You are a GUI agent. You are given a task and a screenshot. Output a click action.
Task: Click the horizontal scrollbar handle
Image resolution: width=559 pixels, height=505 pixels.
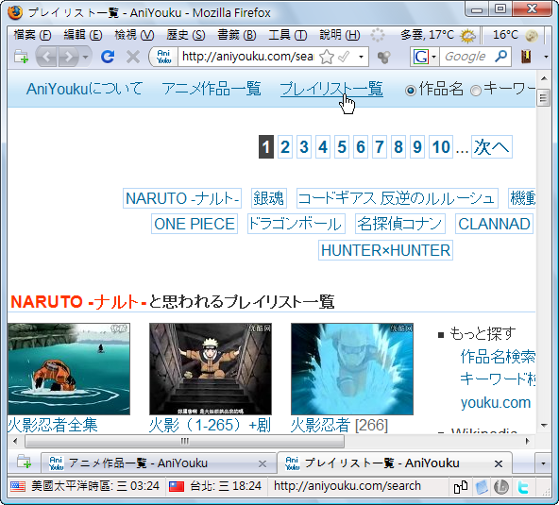(x=185, y=441)
